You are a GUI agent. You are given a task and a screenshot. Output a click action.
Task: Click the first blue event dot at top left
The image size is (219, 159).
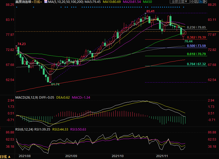[x=17, y=7]
